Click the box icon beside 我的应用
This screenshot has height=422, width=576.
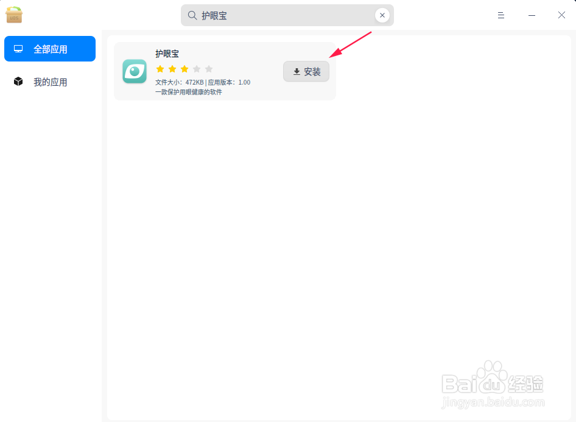click(18, 82)
